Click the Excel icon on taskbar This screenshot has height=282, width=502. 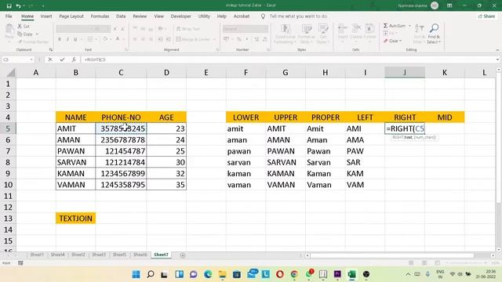coord(352,274)
